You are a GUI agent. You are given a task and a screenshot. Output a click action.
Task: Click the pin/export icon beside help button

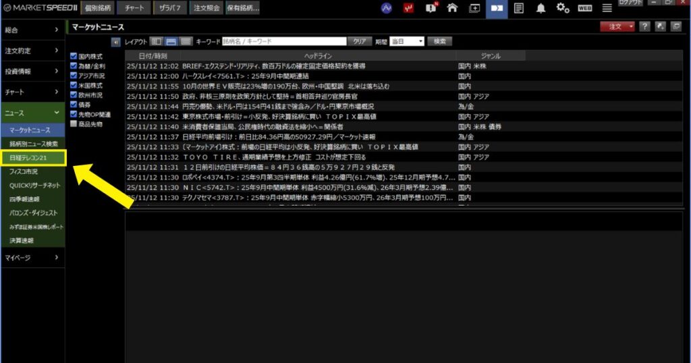660,26
